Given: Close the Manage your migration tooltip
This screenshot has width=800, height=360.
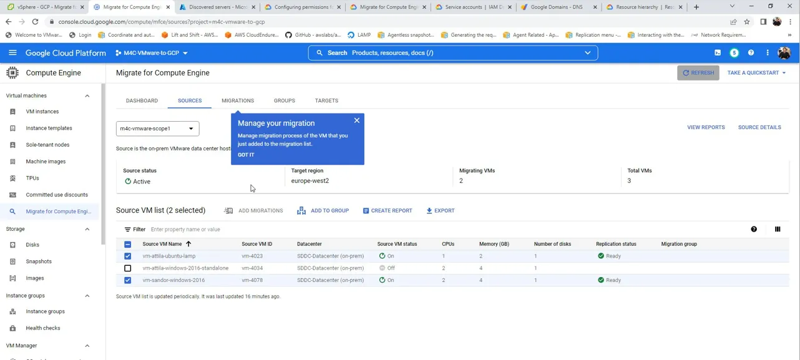Looking at the screenshot, I should [x=357, y=120].
